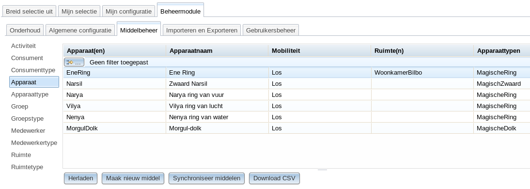Open Algemene configuratie sub-tab
The image size is (530, 189).
80,30
